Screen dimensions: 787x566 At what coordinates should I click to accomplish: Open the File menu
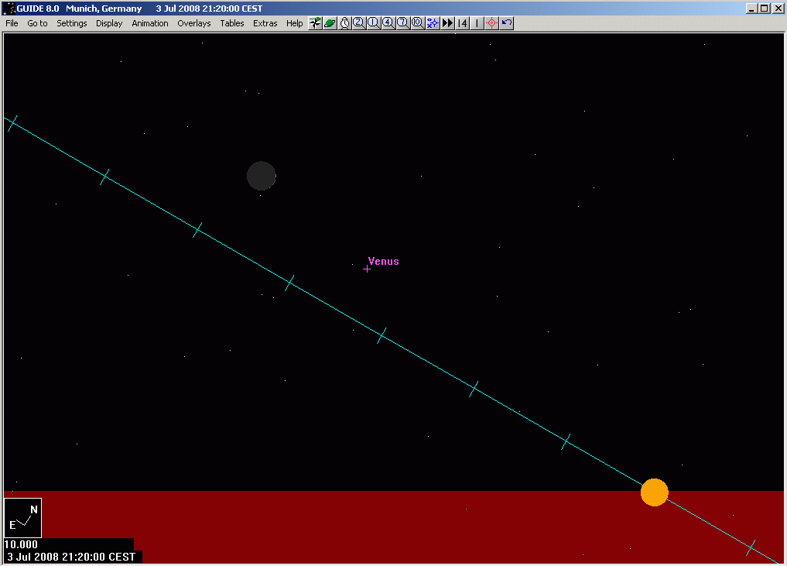click(12, 23)
